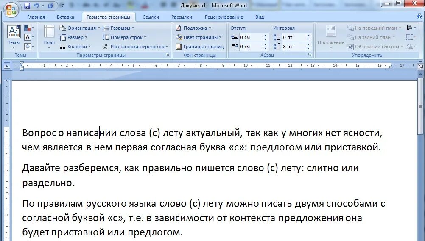Click spacing before icon in Интервал
This screenshot has height=241, width=425.
click(x=277, y=37)
